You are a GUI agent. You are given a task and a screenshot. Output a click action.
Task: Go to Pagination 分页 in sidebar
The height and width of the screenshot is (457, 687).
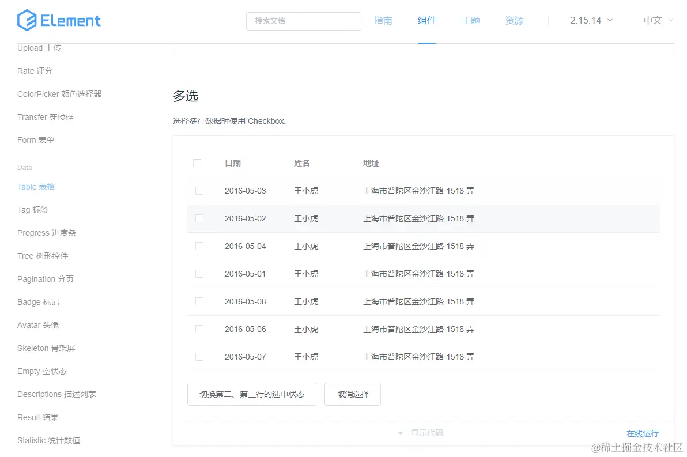[46, 279]
